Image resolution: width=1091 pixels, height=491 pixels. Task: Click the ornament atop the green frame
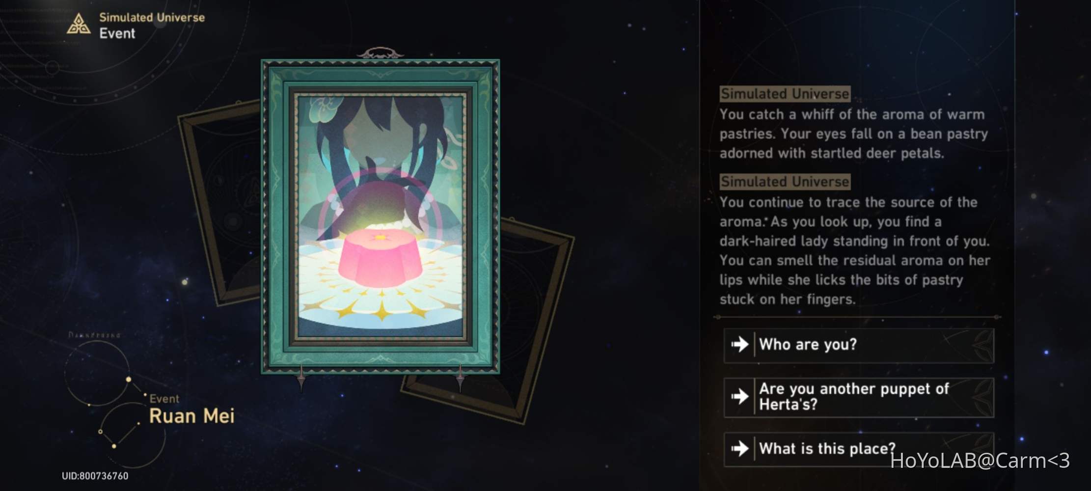380,53
